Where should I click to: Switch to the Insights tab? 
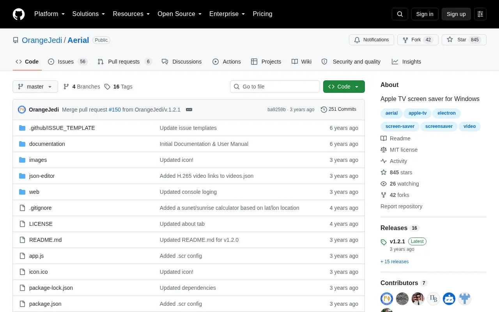(406, 62)
